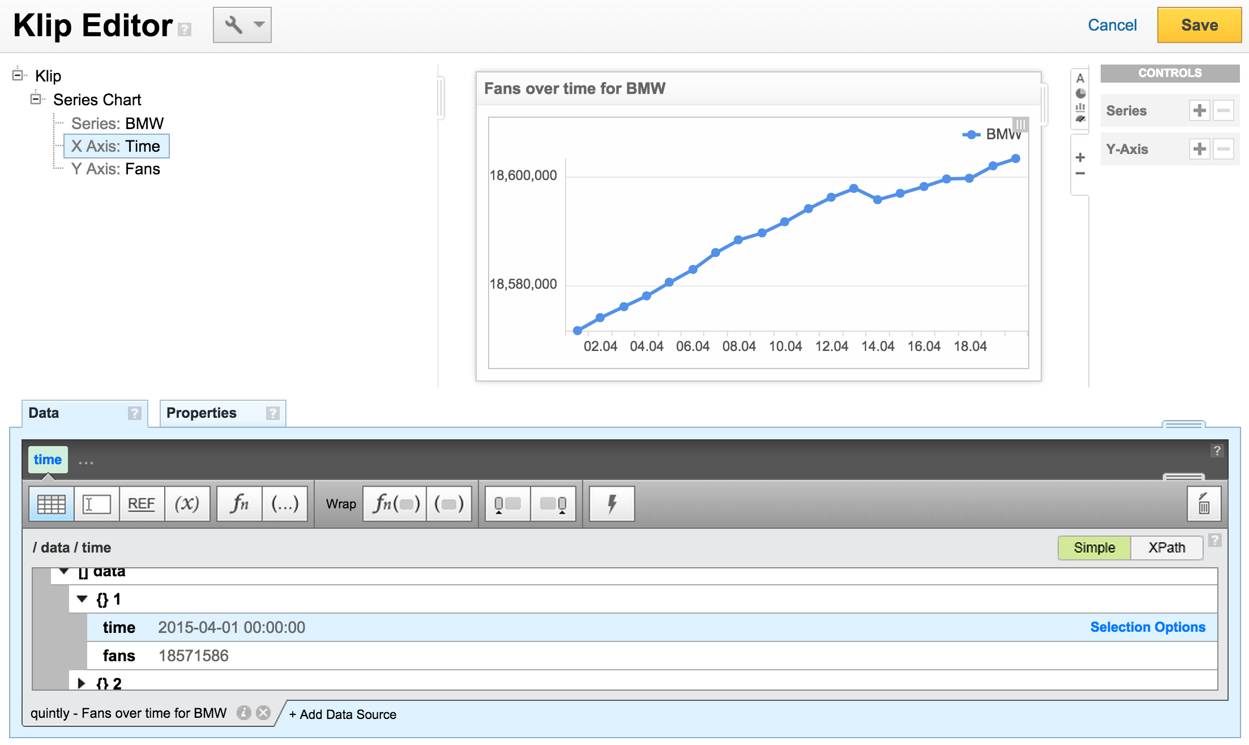This screenshot has height=745, width=1249.
Task: Click the help icon beside Klip Editor title
Action: click(x=185, y=29)
